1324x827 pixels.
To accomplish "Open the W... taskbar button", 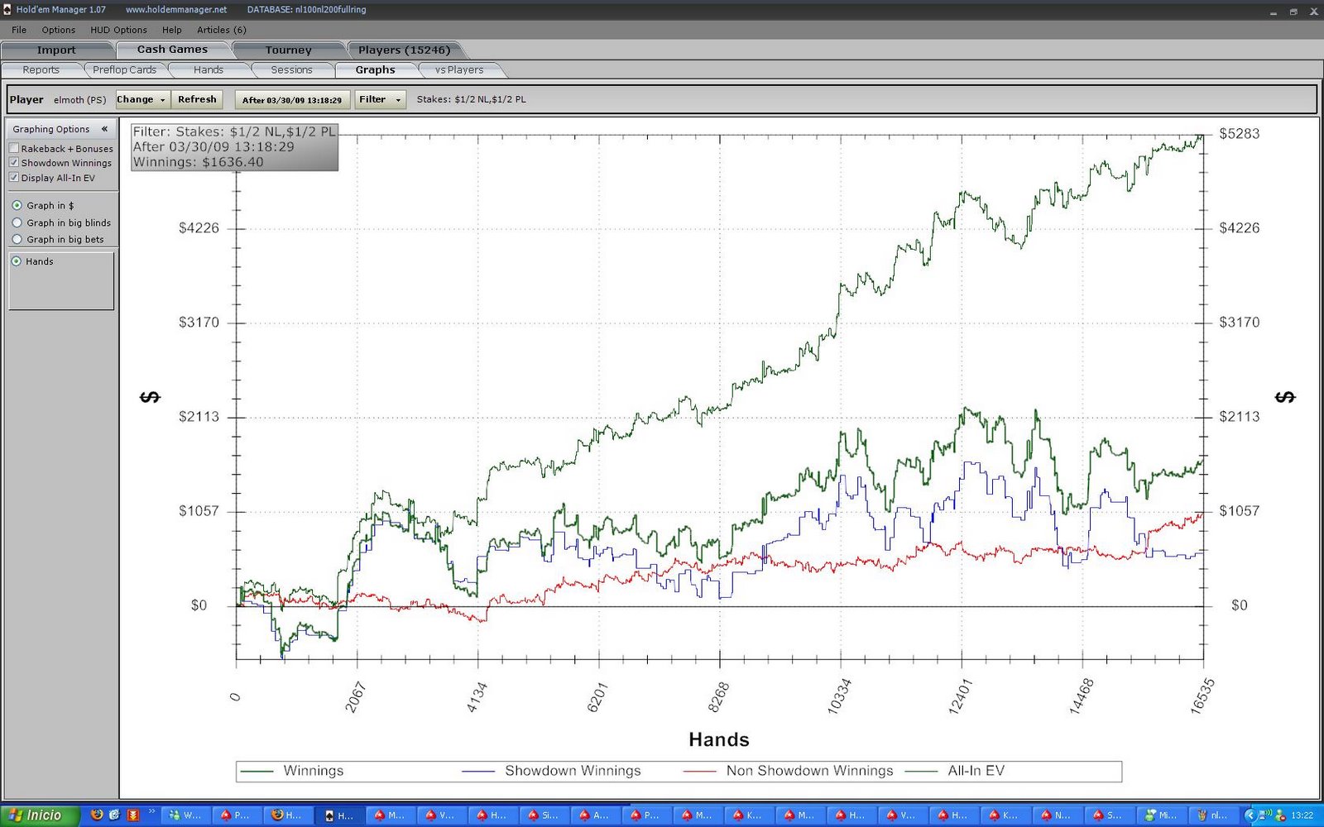I will point(185,815).
